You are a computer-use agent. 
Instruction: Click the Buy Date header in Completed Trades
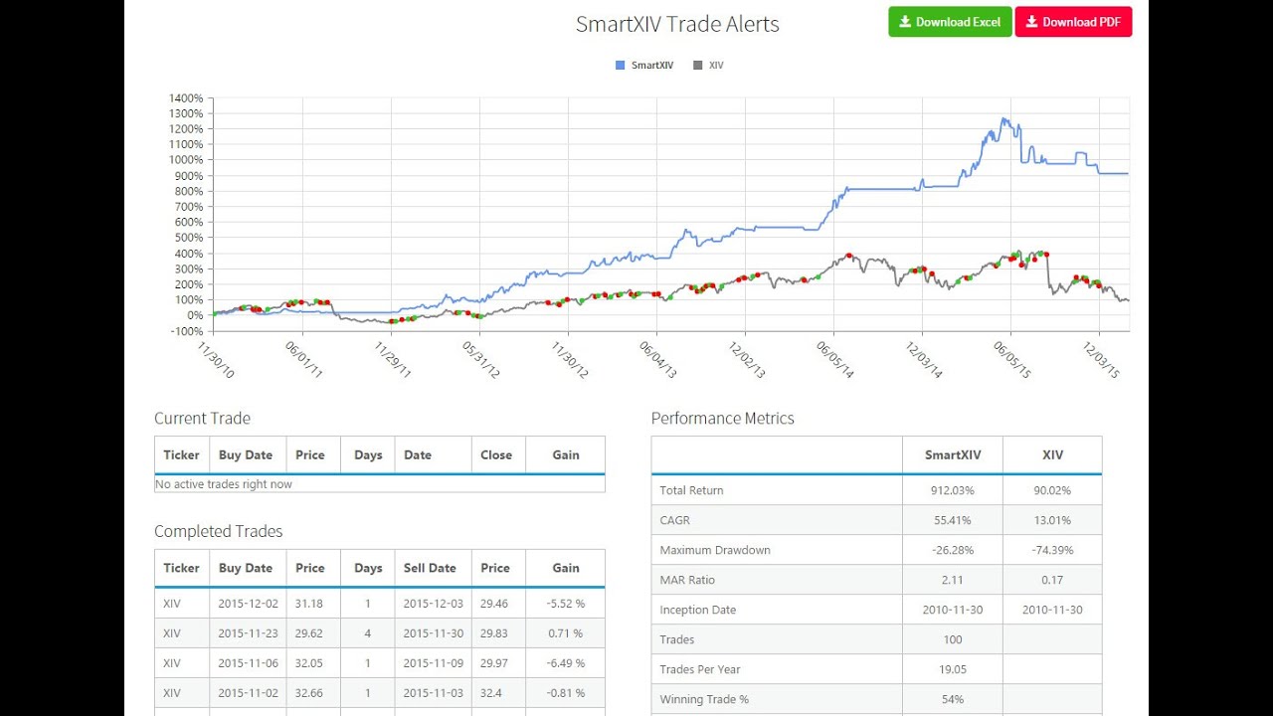coord(246,569)
